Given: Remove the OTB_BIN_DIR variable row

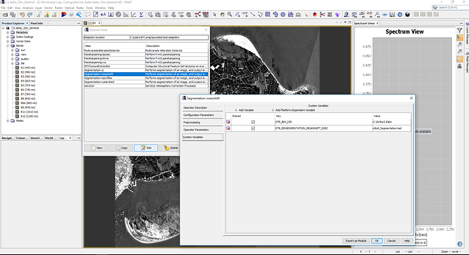Looking at the screenshot, I should click(x=228, y=122).
